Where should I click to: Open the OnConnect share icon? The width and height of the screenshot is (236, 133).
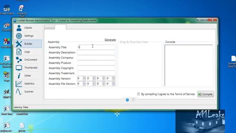point(19,60)
